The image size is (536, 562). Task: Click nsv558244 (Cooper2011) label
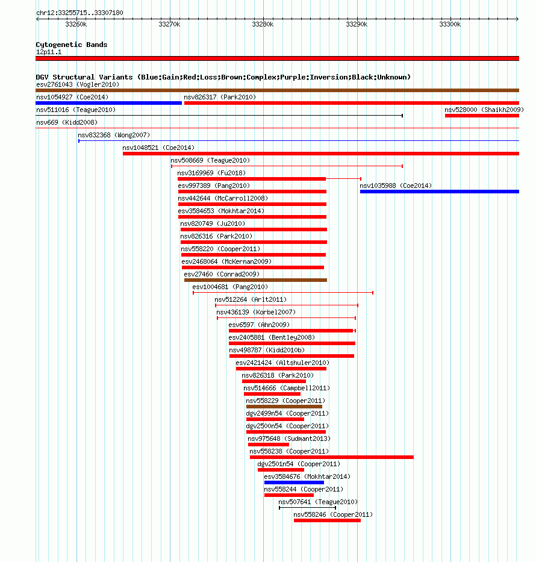click(304, 490)
